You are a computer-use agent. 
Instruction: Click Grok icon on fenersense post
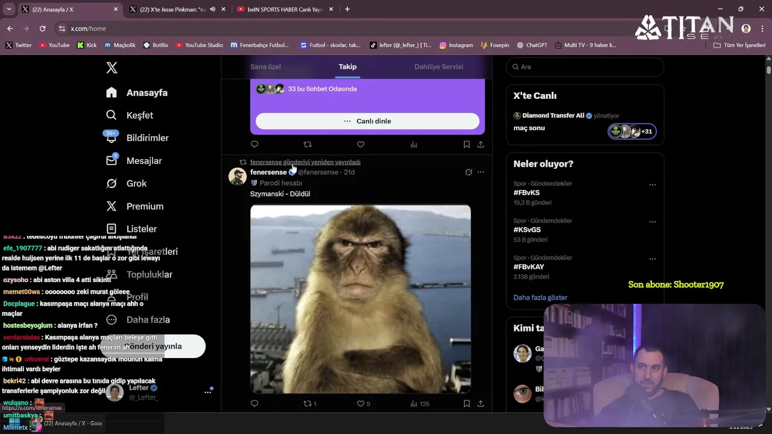[x=469, y=172]
